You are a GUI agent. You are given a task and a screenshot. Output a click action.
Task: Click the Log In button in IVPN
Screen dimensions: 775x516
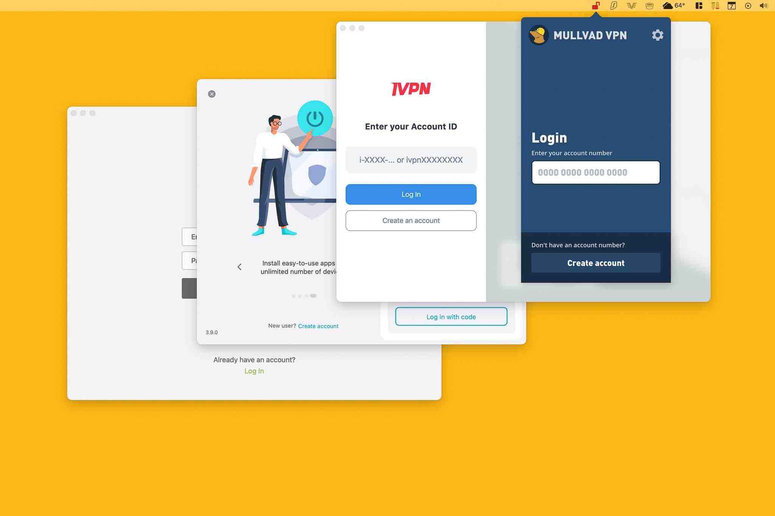coord(411,194)
